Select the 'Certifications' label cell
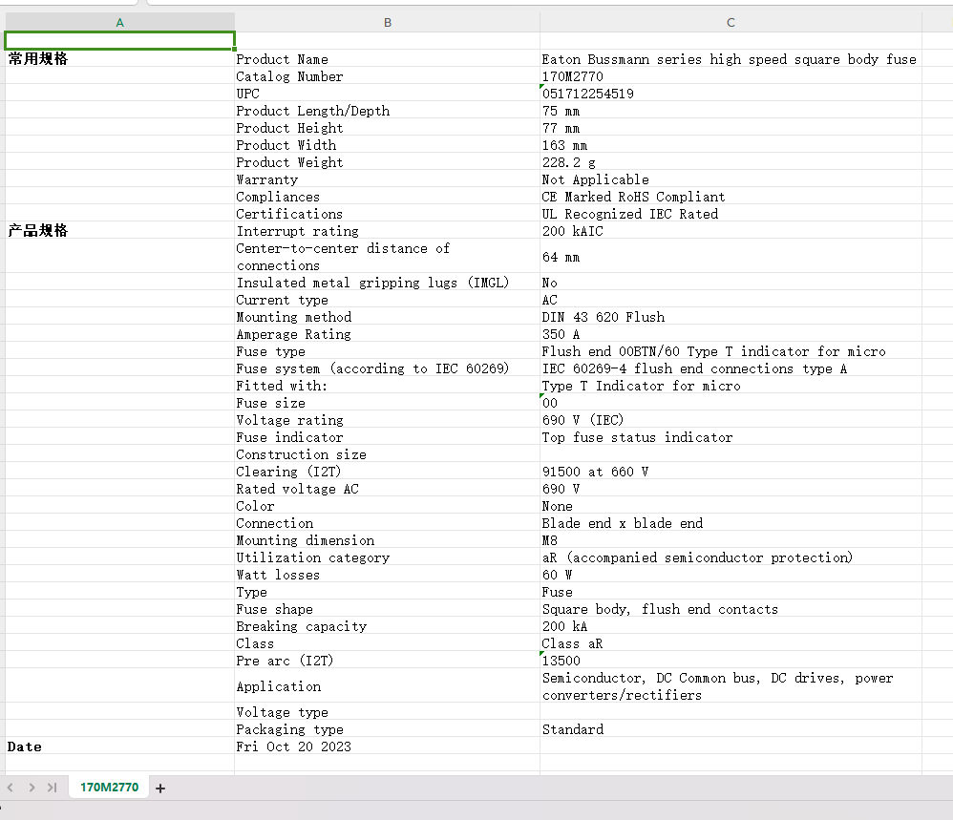The height and width of the screenshot is (820, 953). click(387, 213)
